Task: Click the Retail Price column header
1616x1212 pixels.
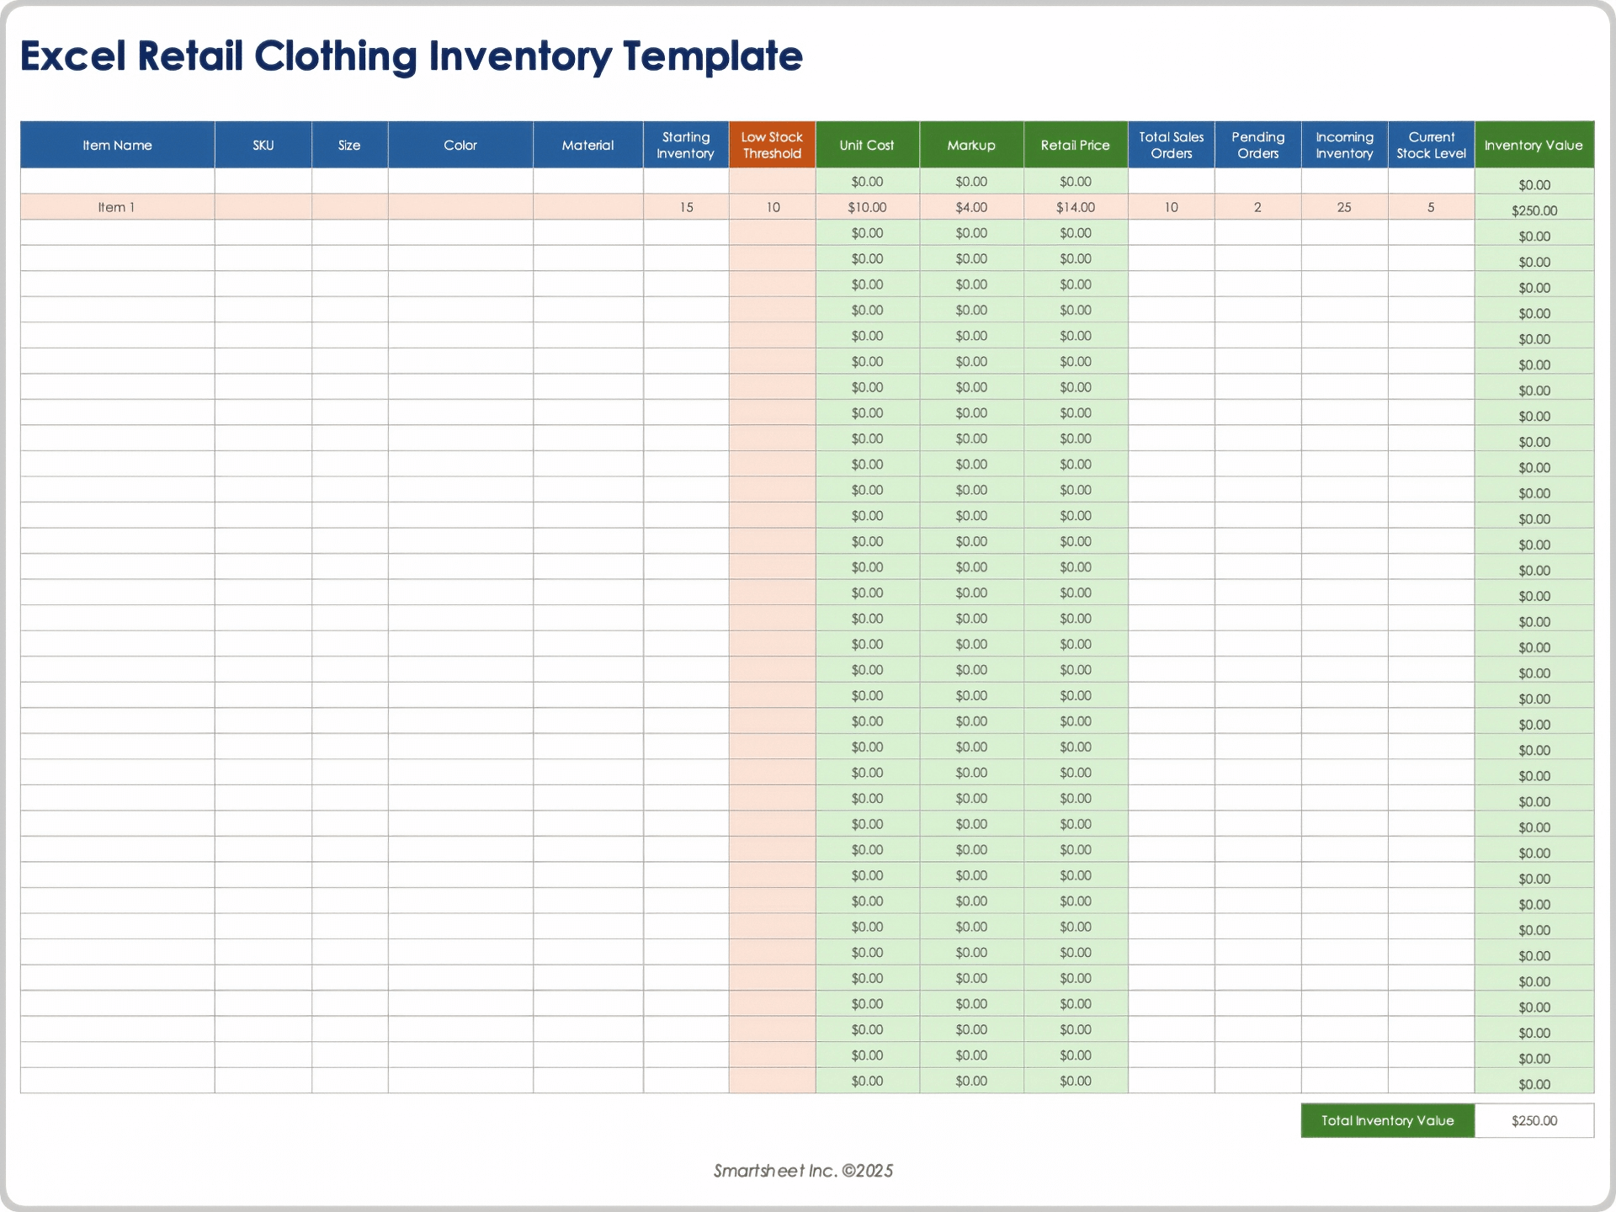Action: (1075, 145)
